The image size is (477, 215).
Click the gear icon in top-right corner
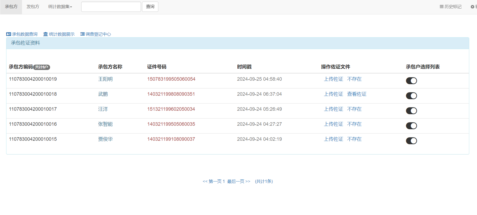pos(472,7)
